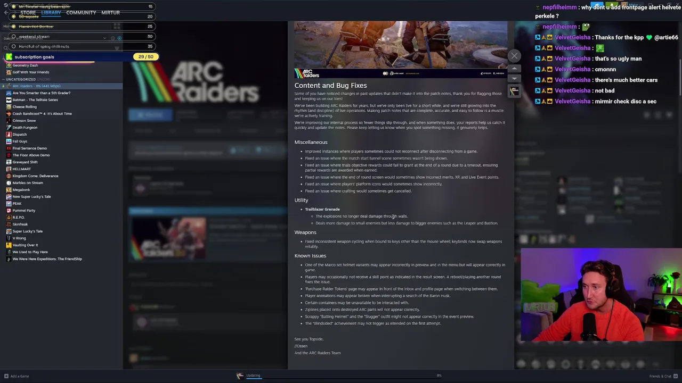Click the Skinfeak game icon

[x=9, y=224]
